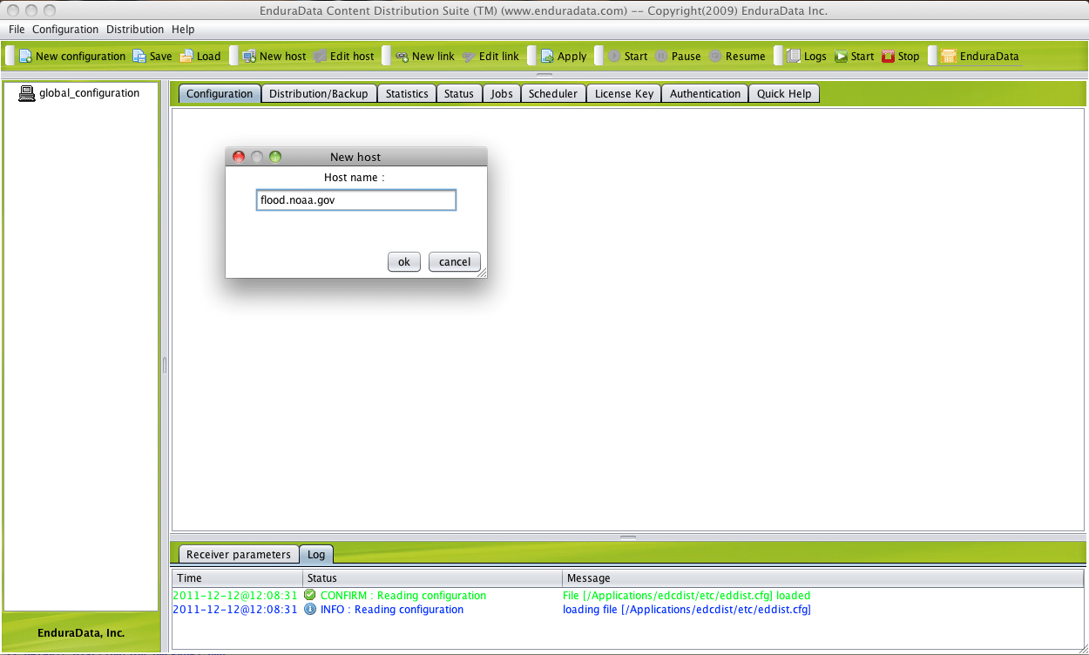Click the Pause toolbar icon

[661, 56]
